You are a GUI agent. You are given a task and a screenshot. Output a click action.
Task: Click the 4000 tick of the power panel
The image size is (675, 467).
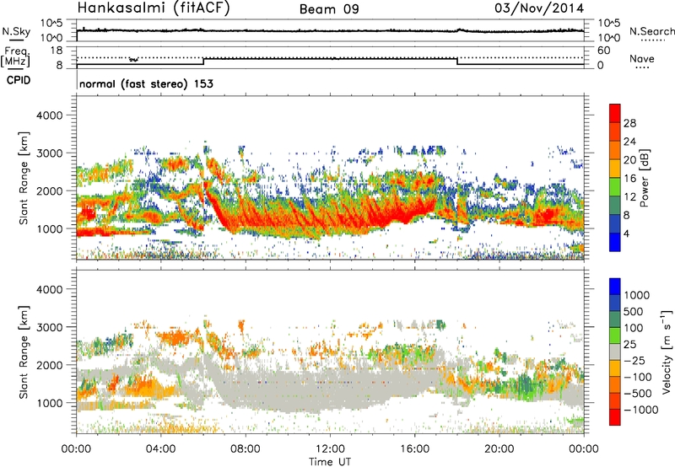coord(49,115)
